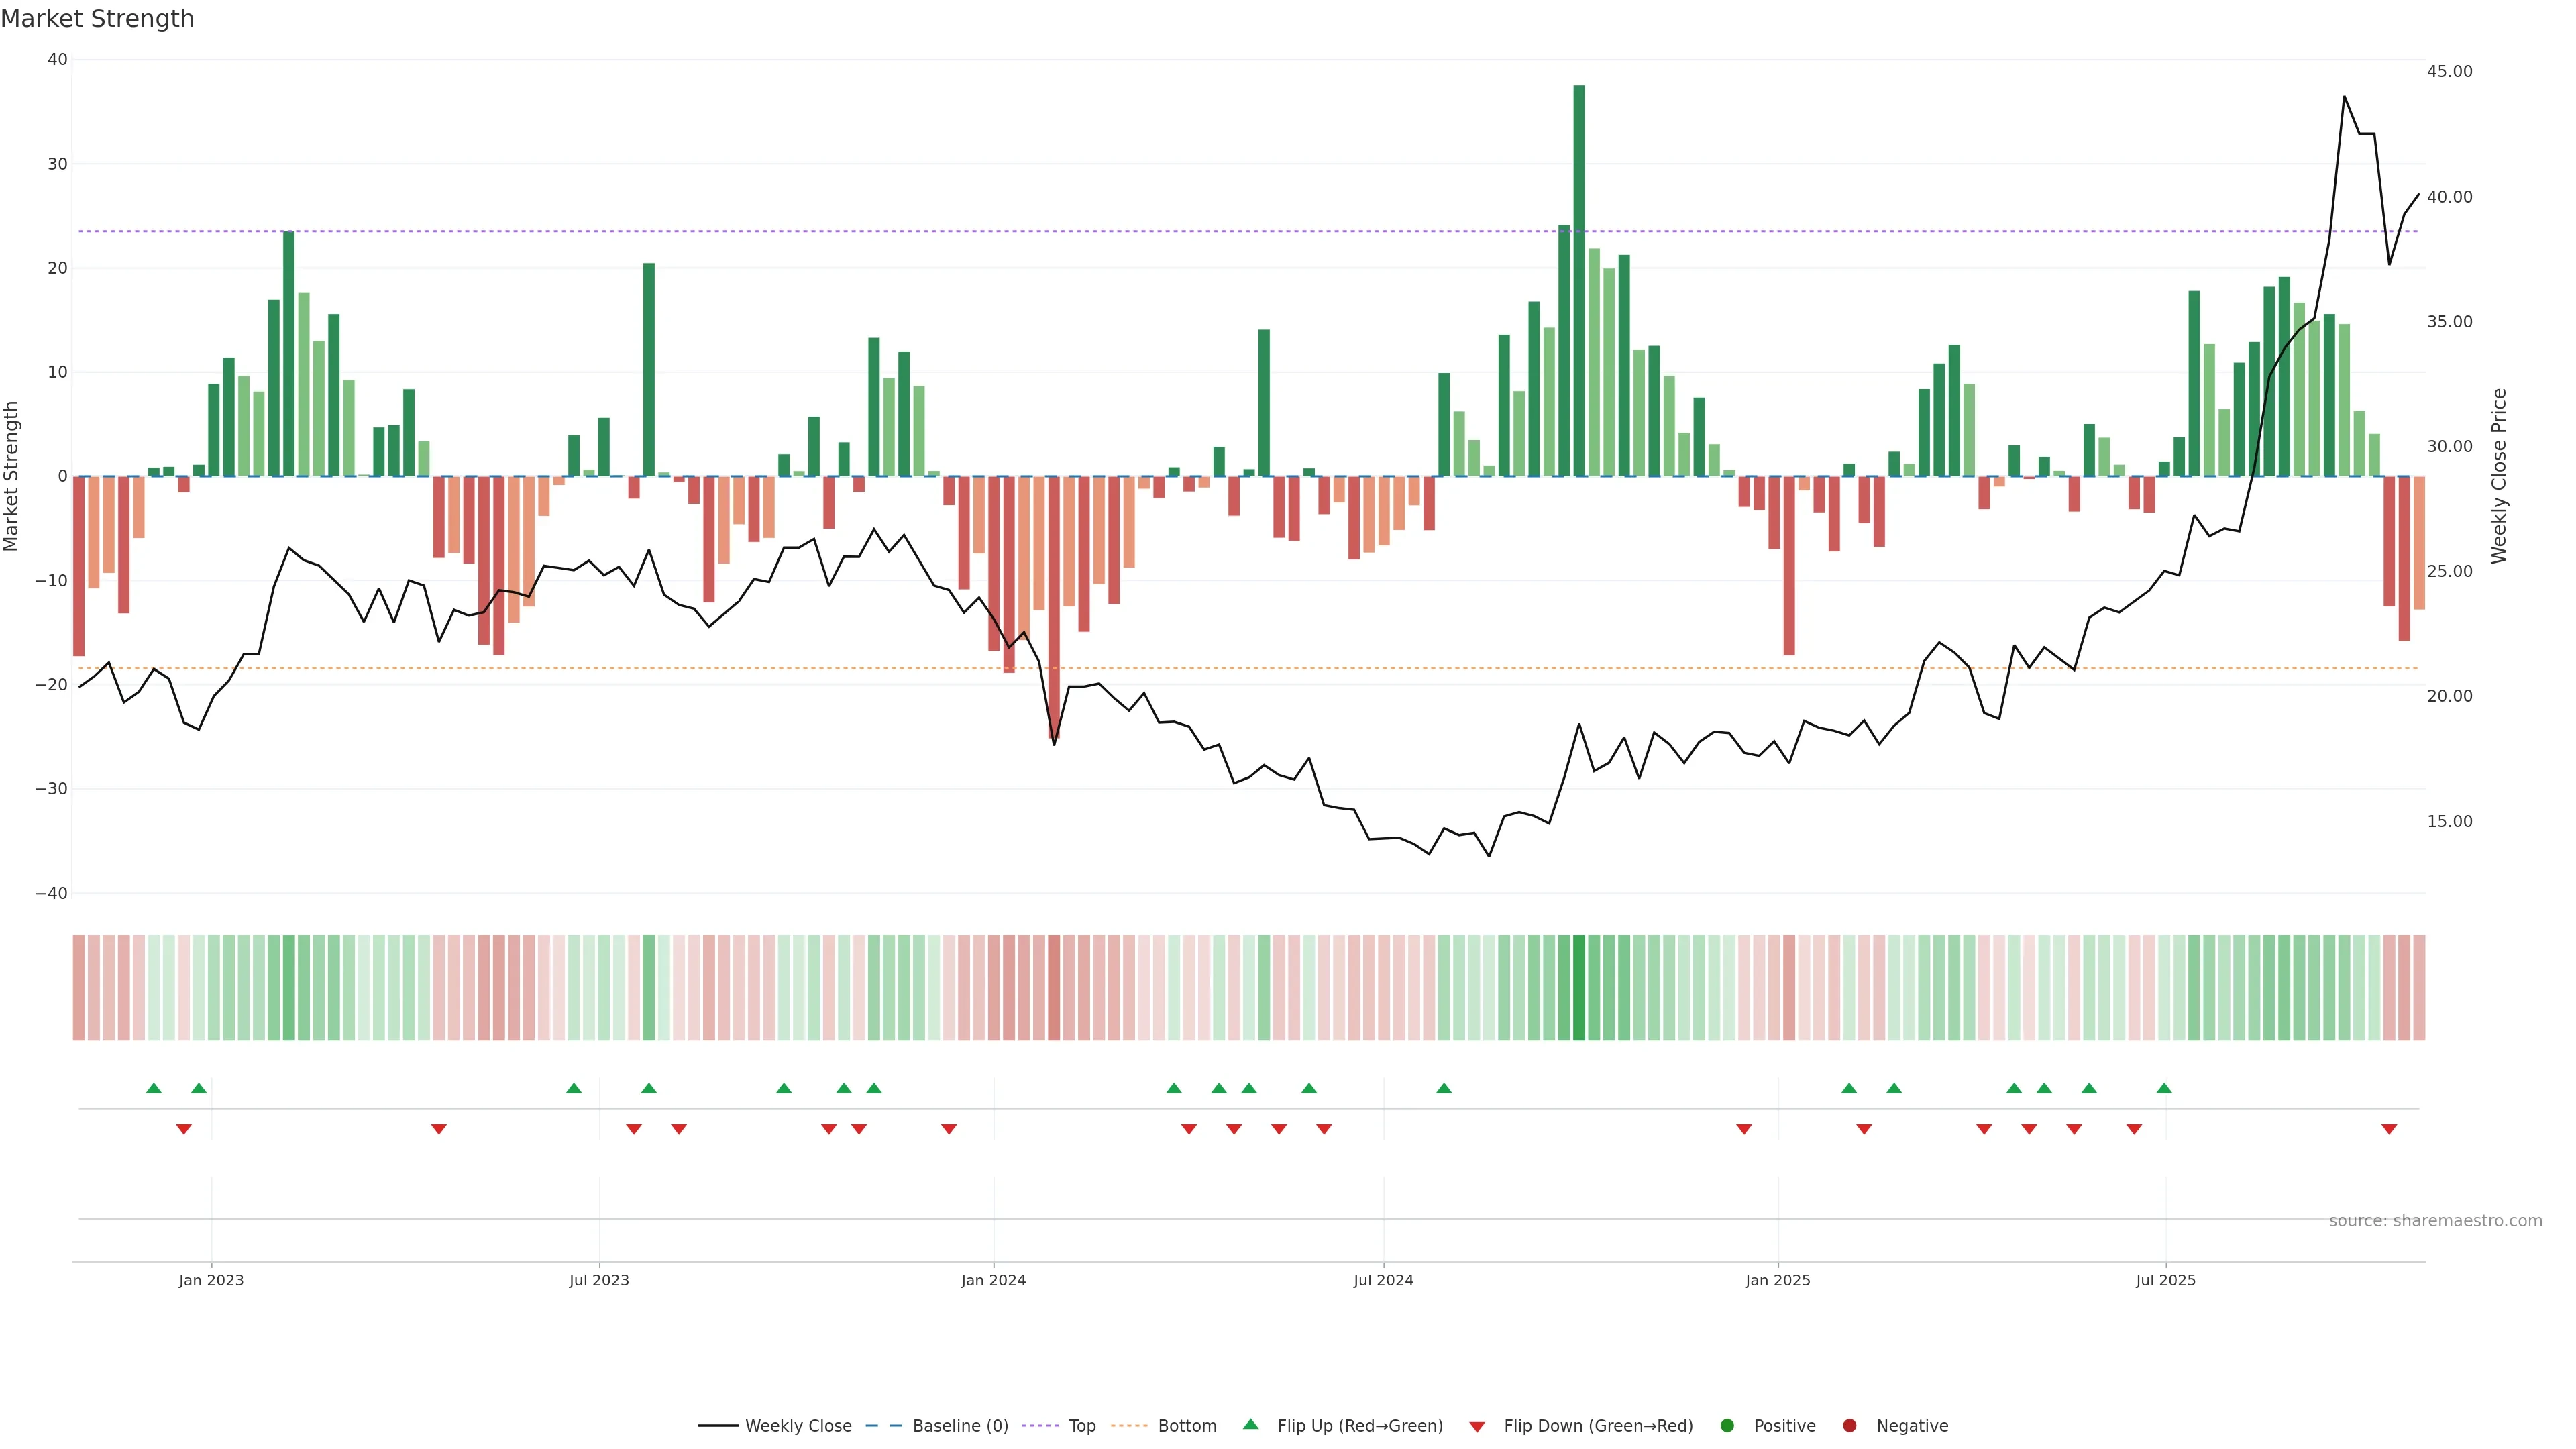
Task: Click the Jan 2023 axis label
Action: pyautogui.click(x=211, y=1280)
